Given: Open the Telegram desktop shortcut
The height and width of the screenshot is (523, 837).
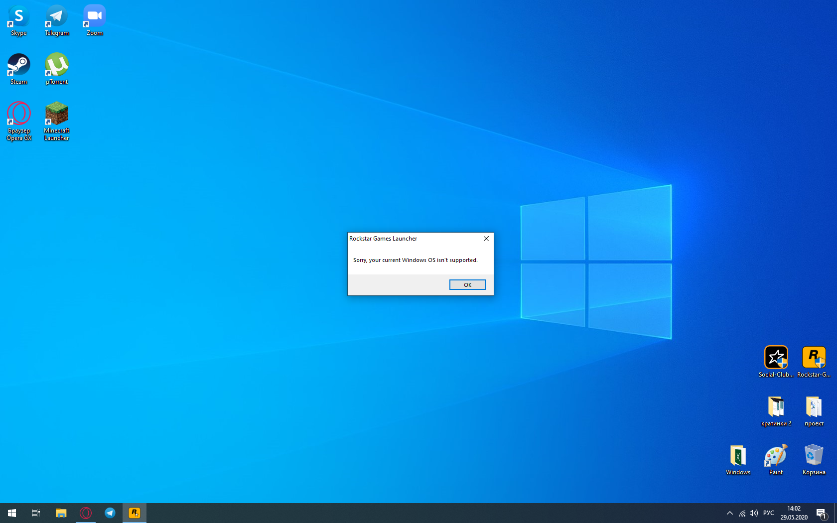Looking at the screenshot, I should pyautogui.click(x=57, y=20).
